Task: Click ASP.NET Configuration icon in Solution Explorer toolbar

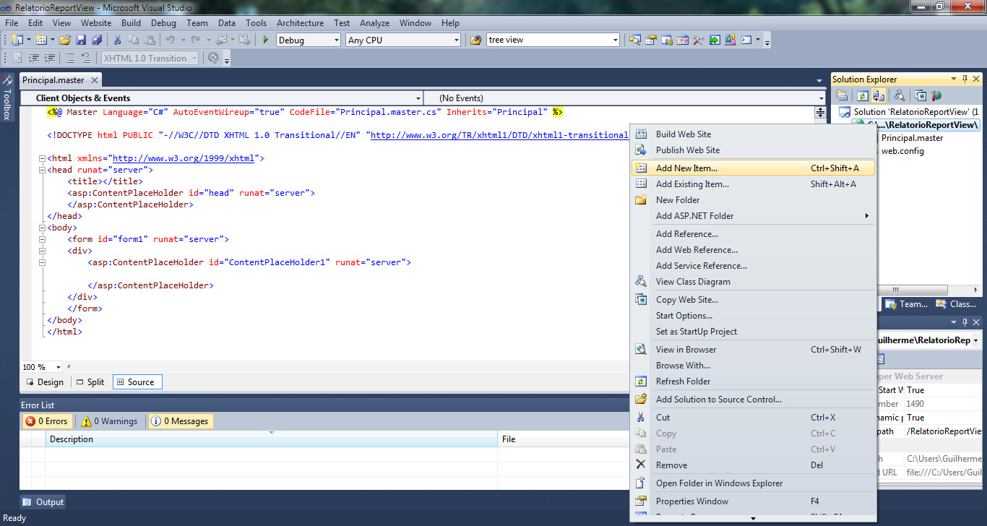Action: tap(937, 95)
